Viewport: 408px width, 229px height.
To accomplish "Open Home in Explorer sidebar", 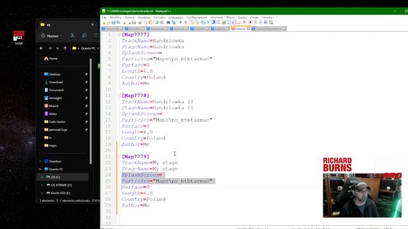I will (51, 59).
